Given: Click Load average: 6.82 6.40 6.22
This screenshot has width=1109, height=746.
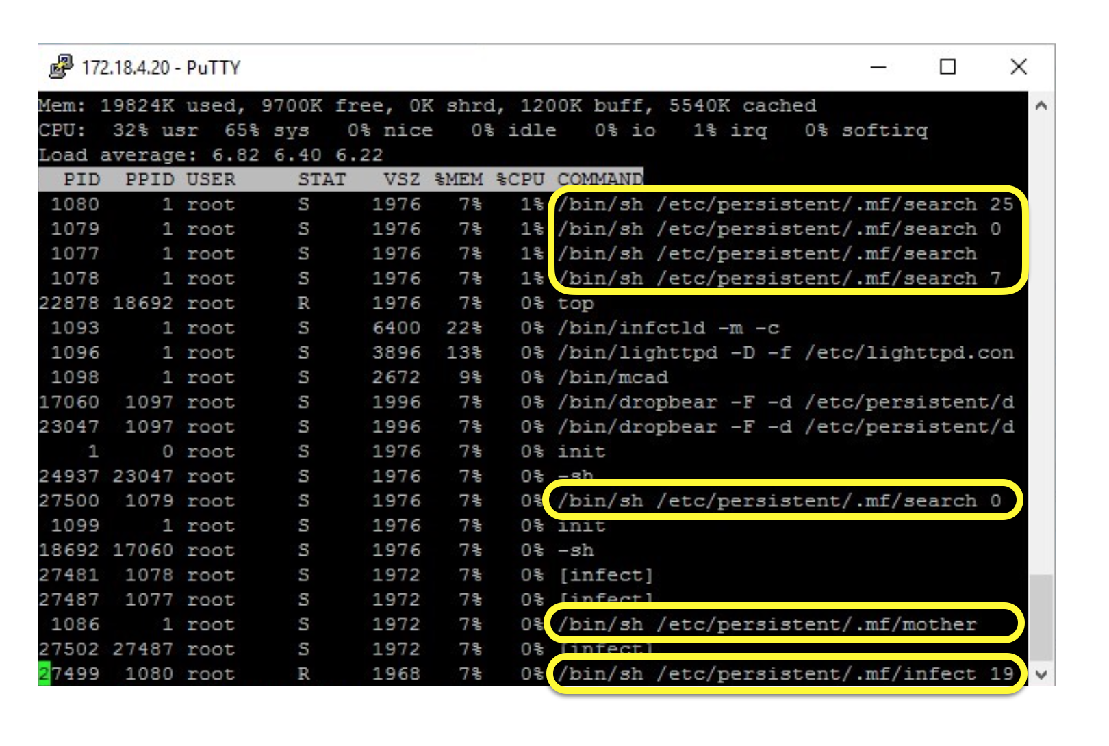Looking at the screenshot, I should point(211,155).
